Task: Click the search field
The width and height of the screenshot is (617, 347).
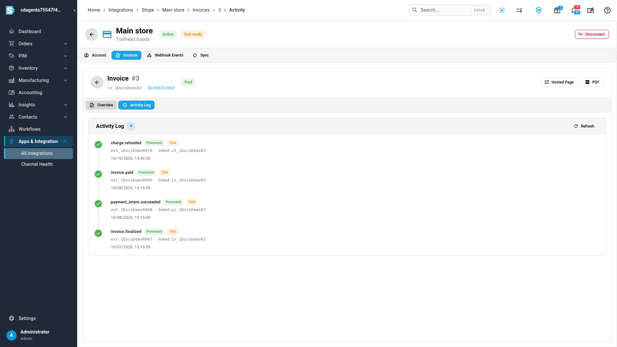Action: pos(450,10)
